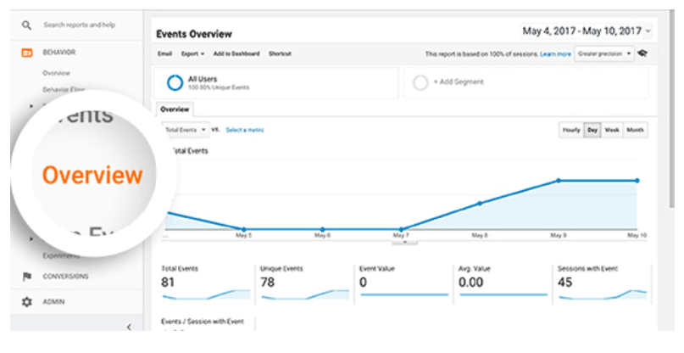Viewport: 684px width, 353px height.
Task: Click + Add Segment
Action: 459,81
